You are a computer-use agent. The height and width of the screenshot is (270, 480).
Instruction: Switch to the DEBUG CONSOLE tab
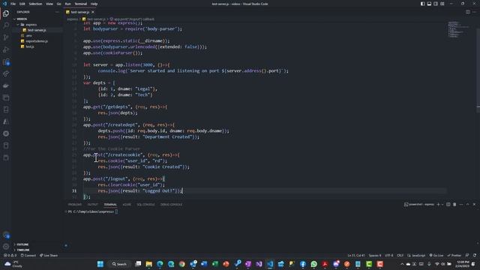tap(172, 205)
